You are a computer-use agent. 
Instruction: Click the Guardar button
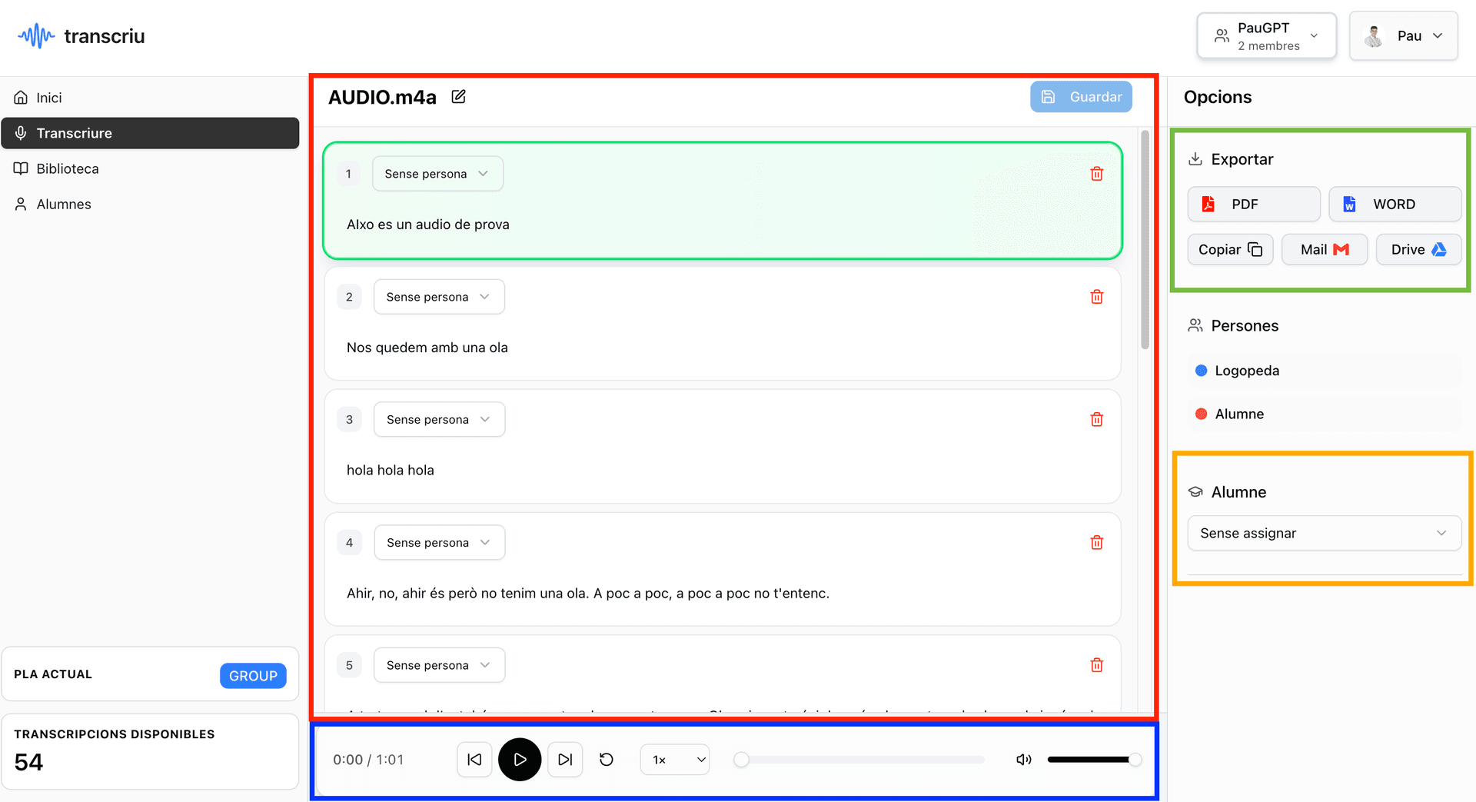coord(1081,97)
